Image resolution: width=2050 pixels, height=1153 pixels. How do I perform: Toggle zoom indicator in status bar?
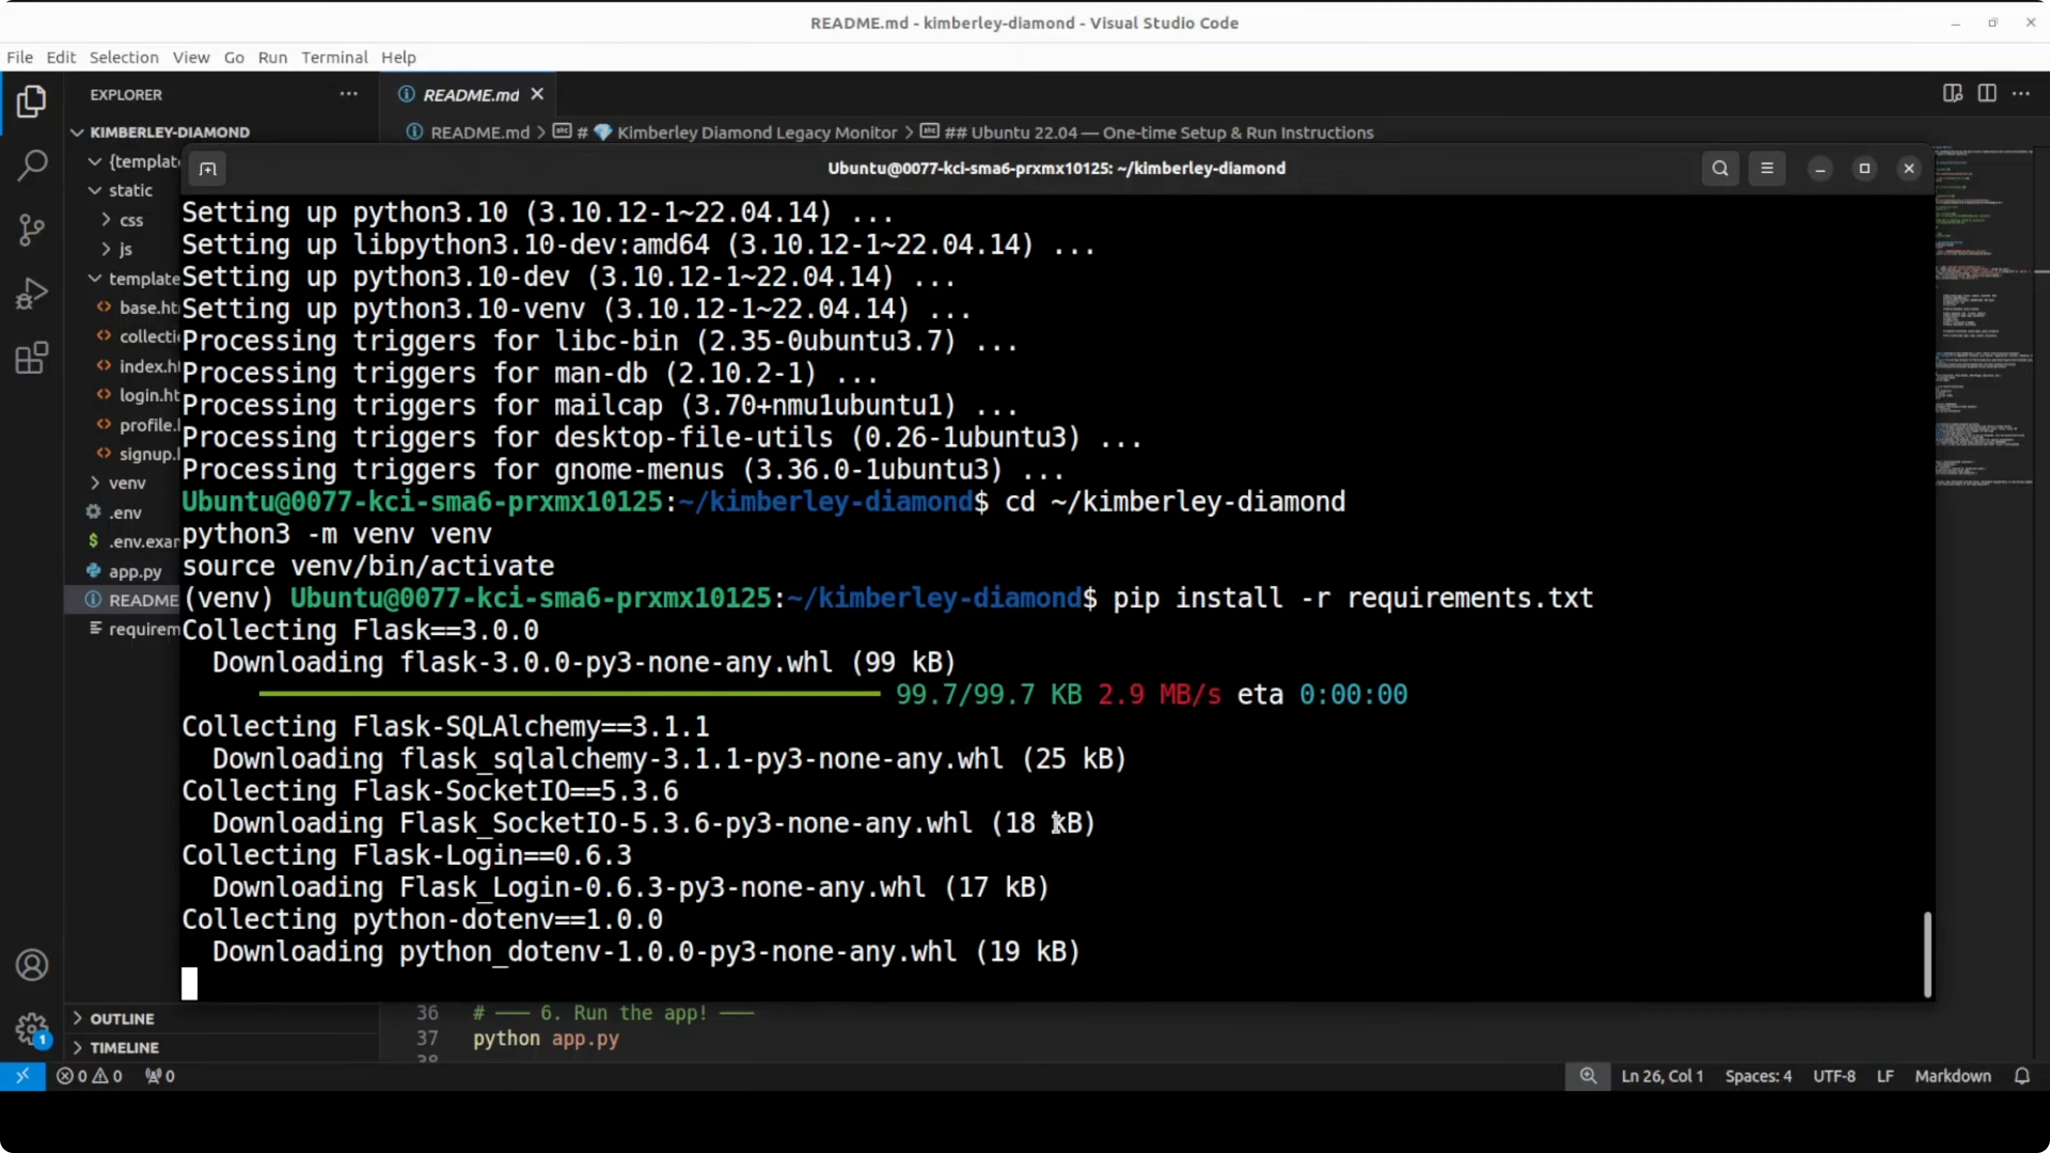point(1588,1076)
